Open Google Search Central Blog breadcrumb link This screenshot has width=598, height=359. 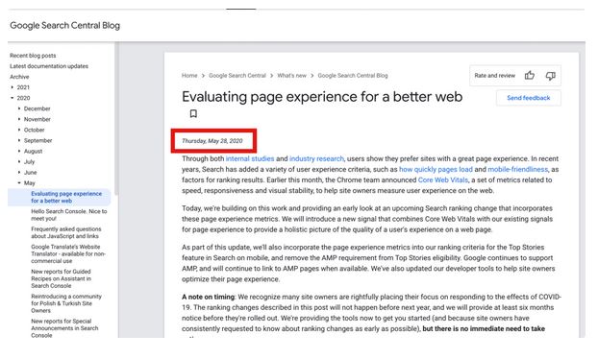[353, 76]
